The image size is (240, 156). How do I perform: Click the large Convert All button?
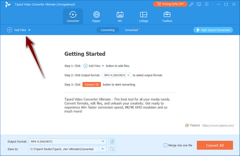click(215, 145)
